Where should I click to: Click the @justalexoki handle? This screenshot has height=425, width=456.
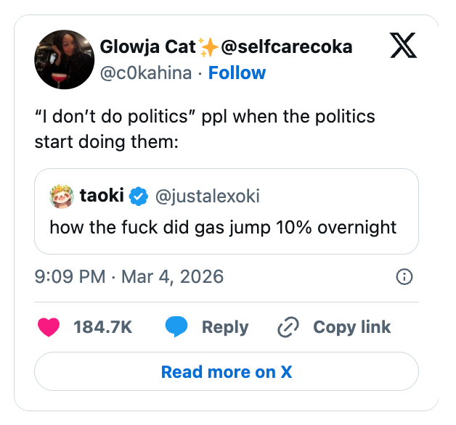click(x=207, y=196)
